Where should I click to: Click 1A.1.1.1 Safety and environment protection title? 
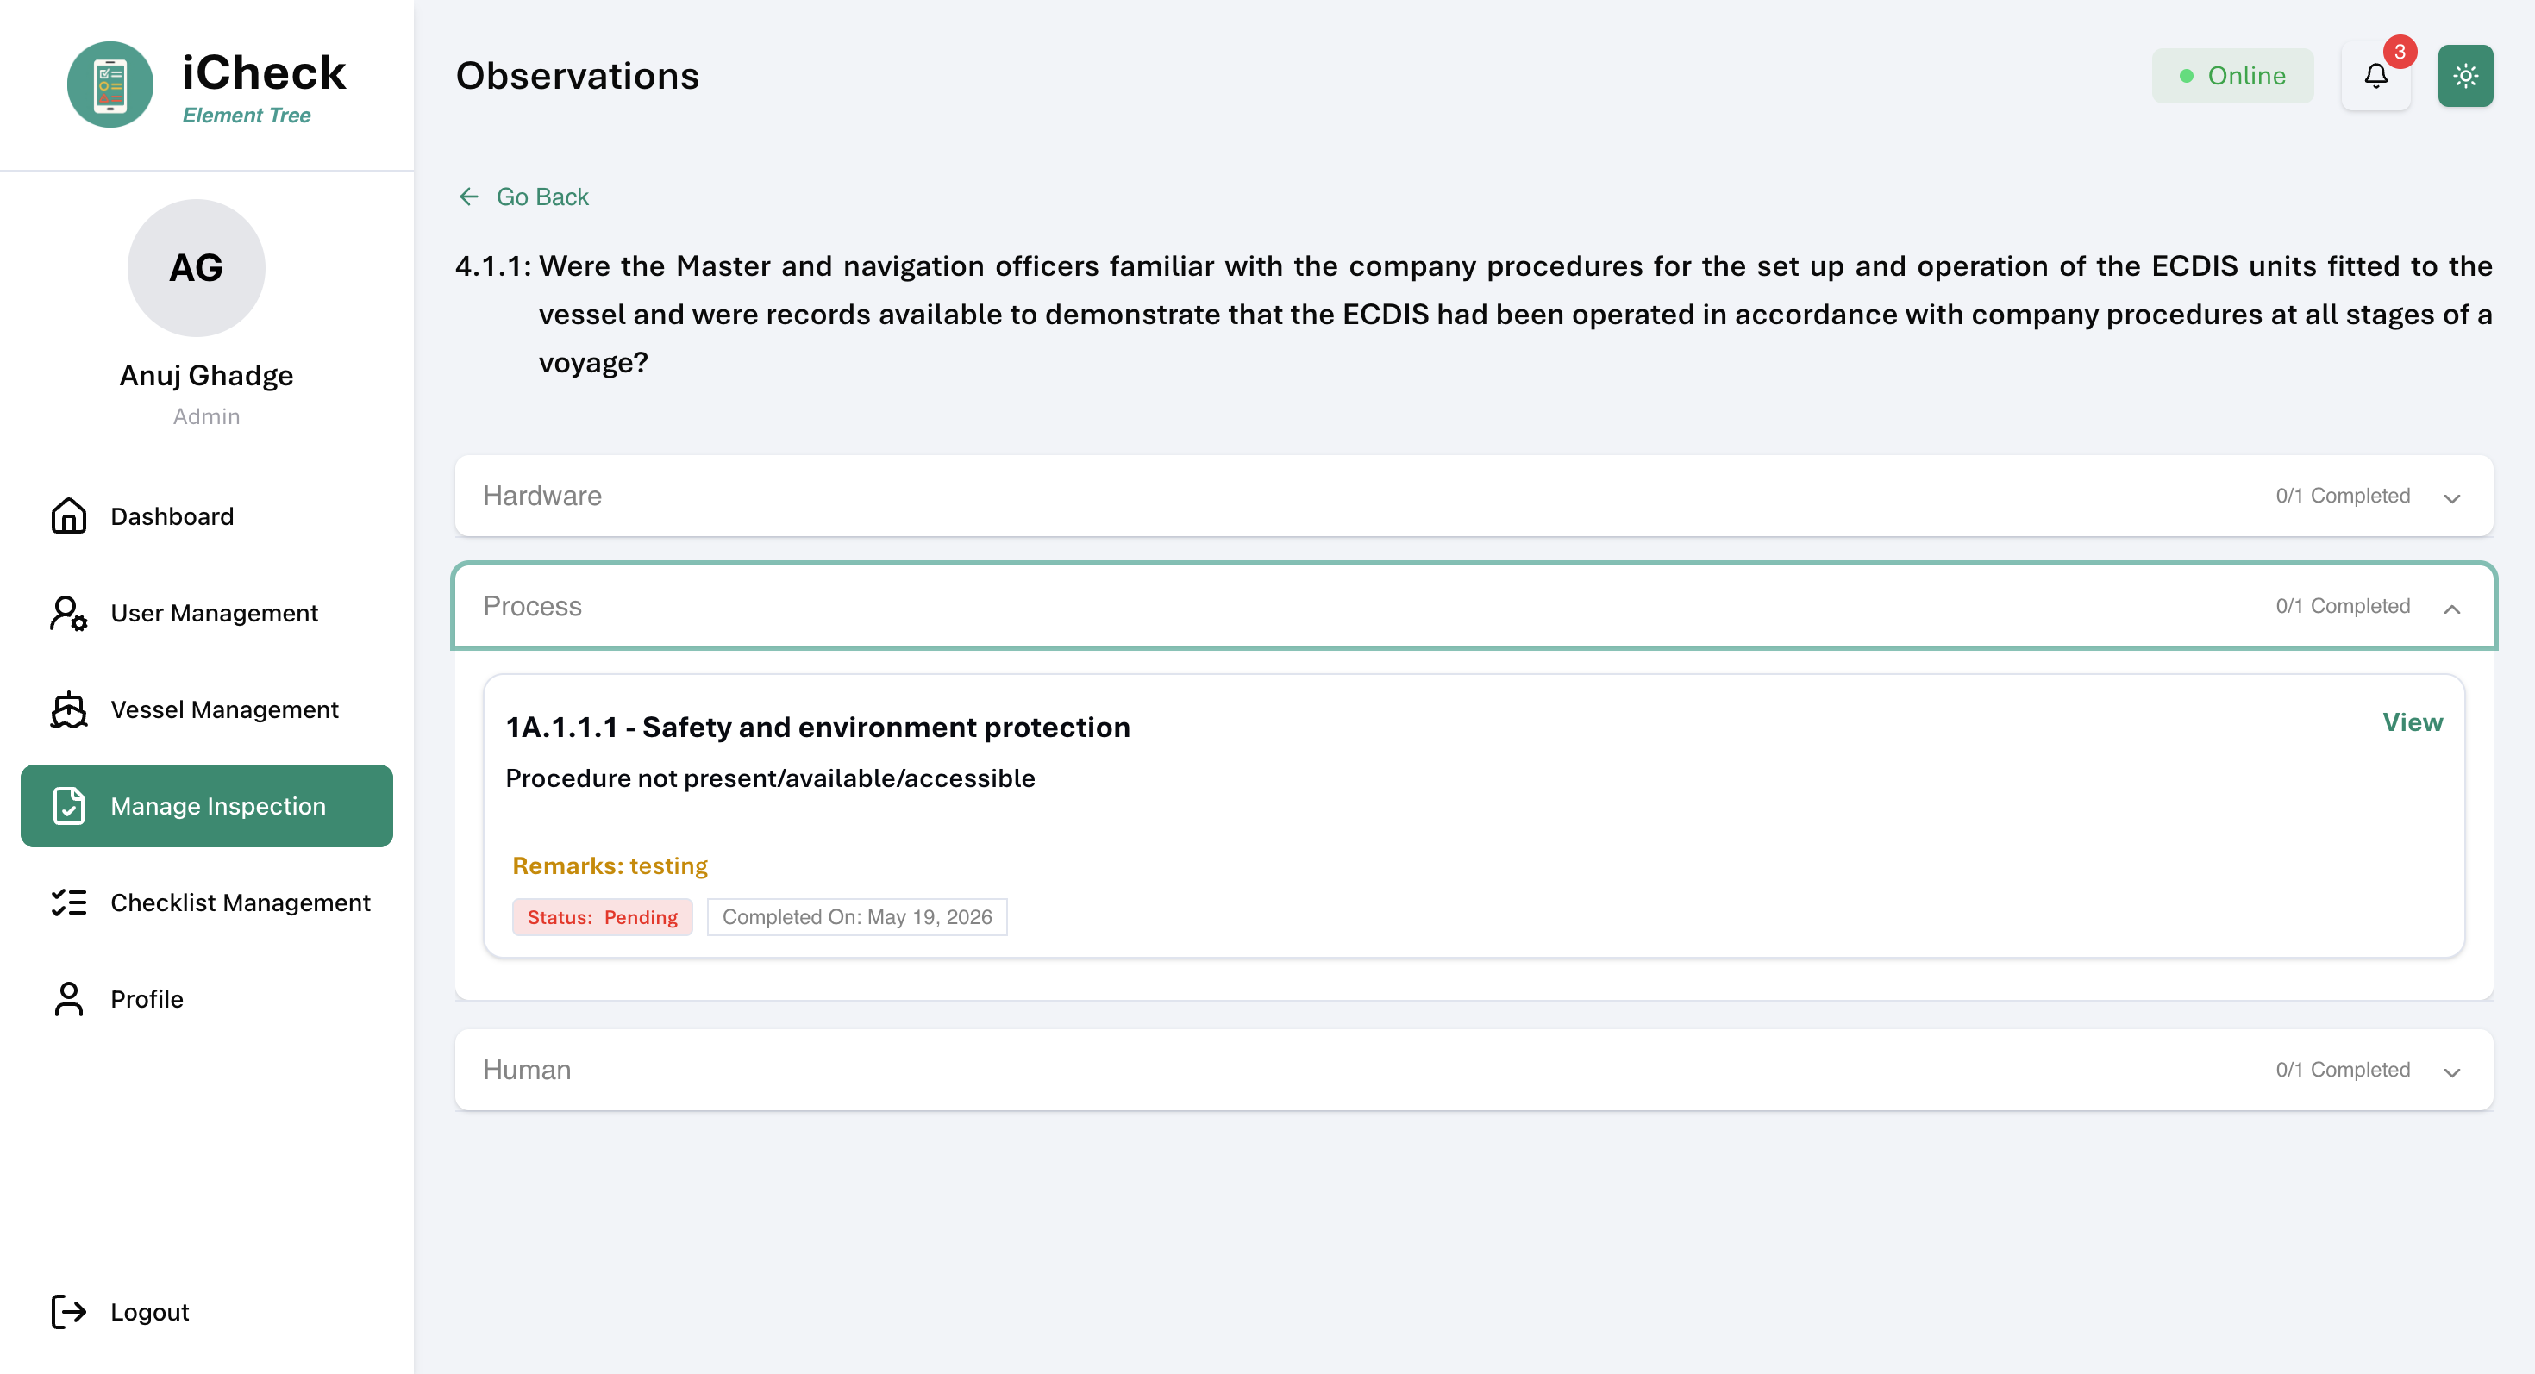click(x=817, y=727)
